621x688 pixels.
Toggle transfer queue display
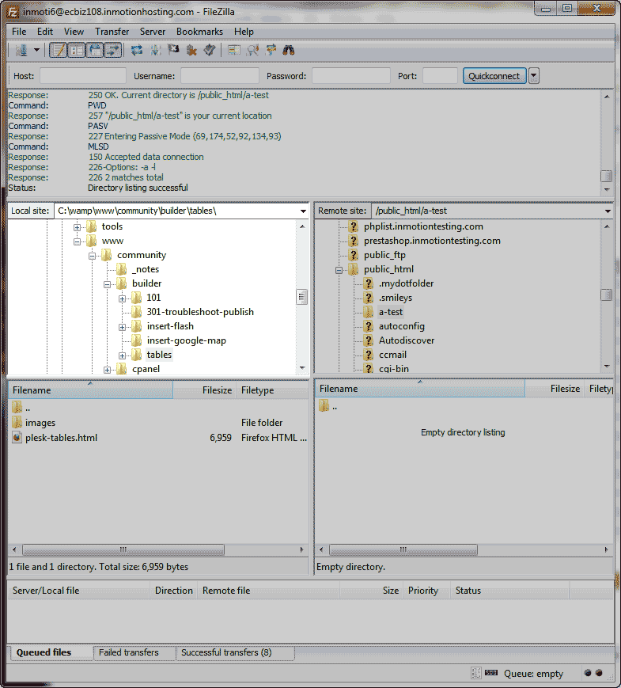pyautogui.click(x=112, y=50)
